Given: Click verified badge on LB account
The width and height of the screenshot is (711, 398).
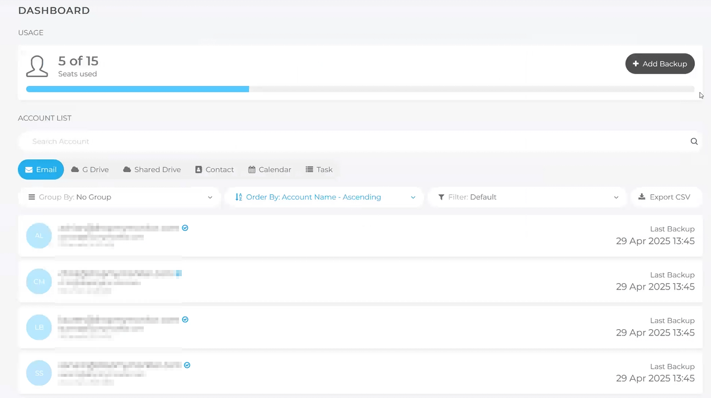Looking at the screenshot, I should click(x=185, y=320).
